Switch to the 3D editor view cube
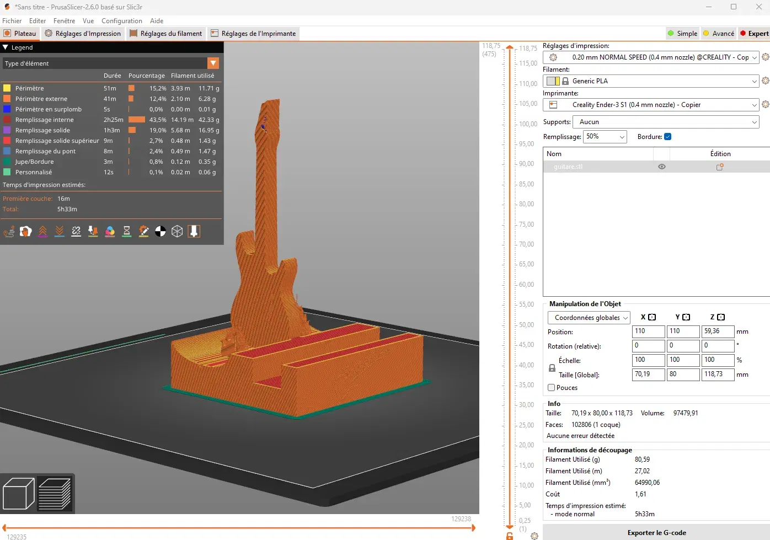The image size is (770, 540). (18, 494)
